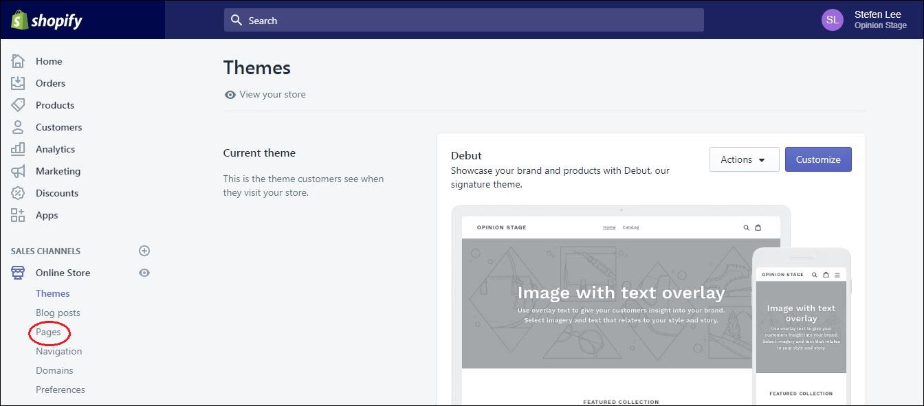Click the View your store link

272,94
